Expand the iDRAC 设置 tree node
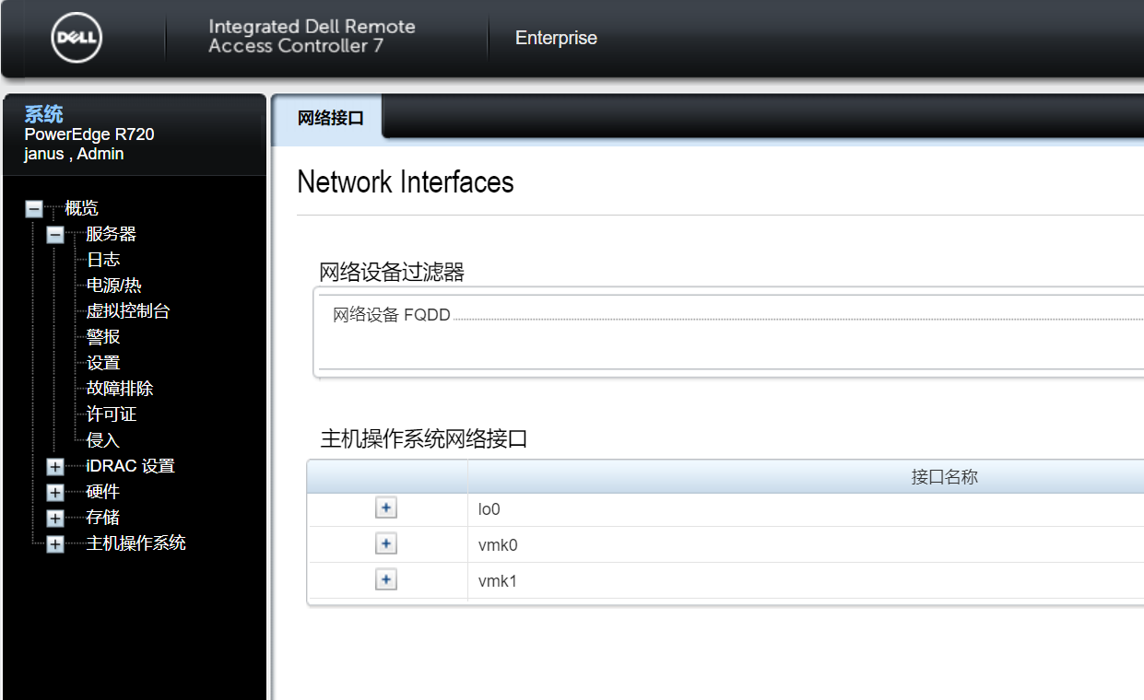This screenshot has width=1144, height=700. [x=54, y=466]
